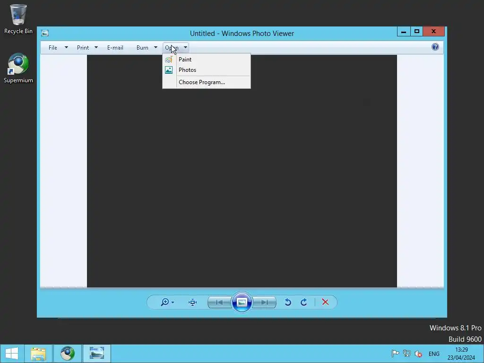Launch Supermium from the taskbar

coord(68,354)
